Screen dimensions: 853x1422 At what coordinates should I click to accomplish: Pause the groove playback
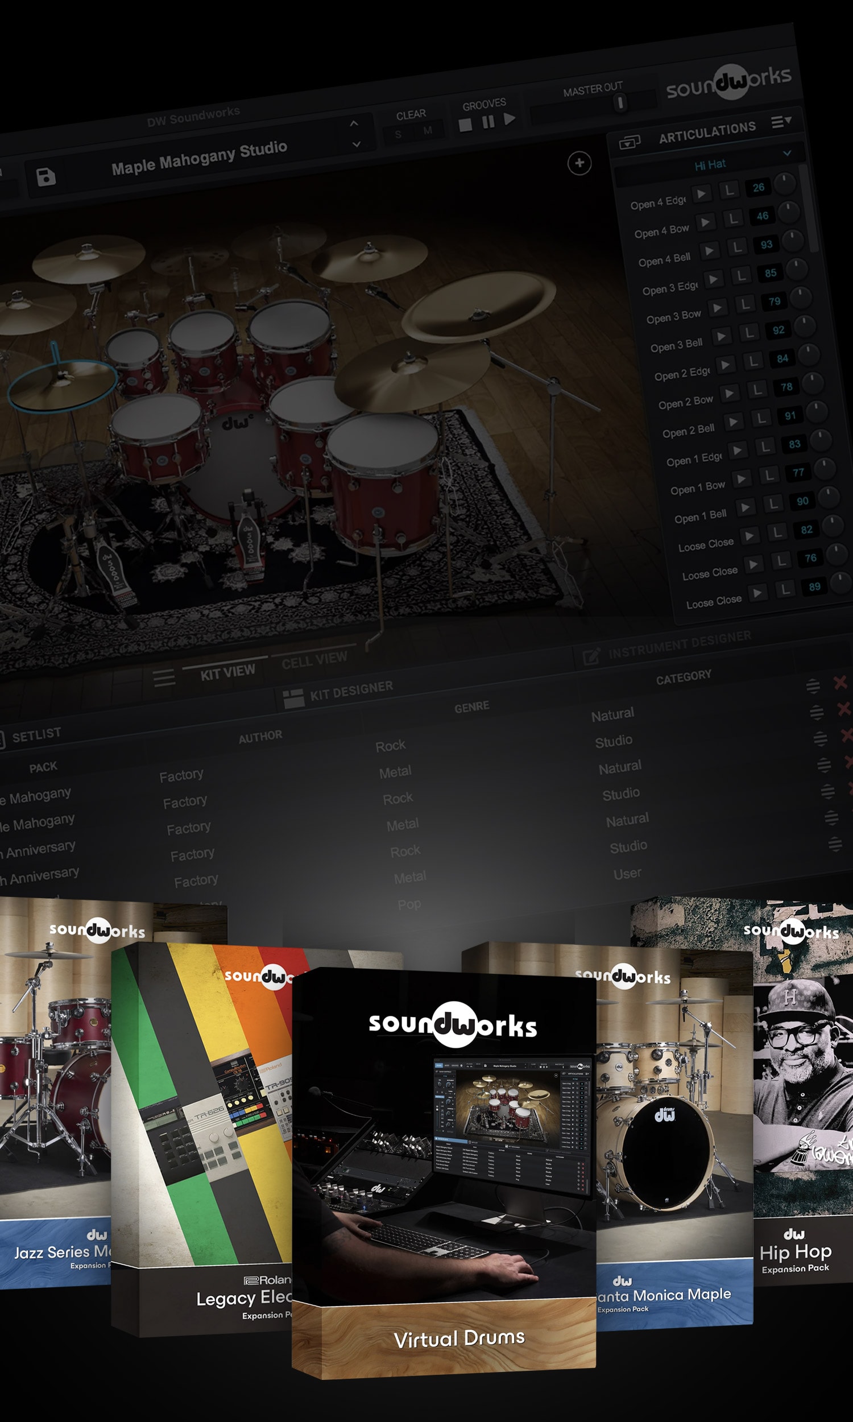tap(488, 121)
